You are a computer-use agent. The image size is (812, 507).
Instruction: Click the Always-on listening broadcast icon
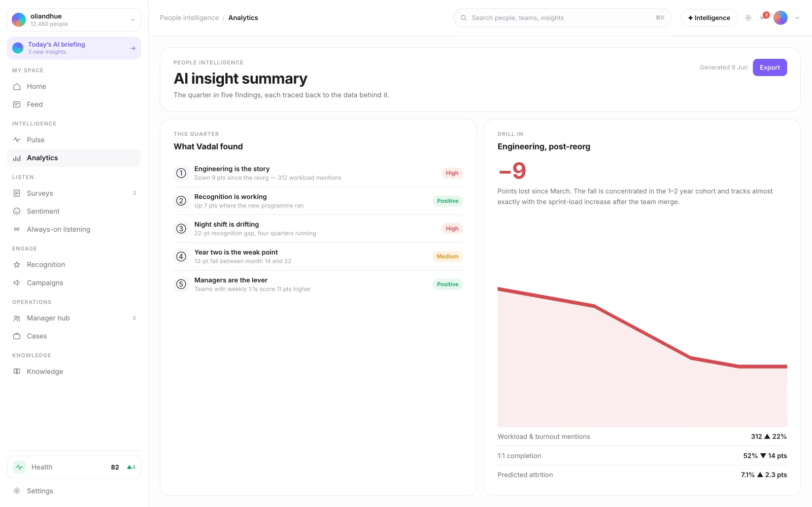[x=17, y=230]
